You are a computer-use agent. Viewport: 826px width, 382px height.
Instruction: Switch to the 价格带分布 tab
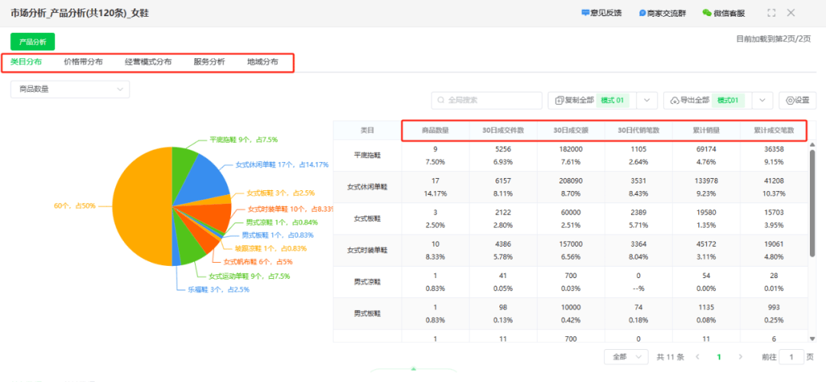coord(83,62)
